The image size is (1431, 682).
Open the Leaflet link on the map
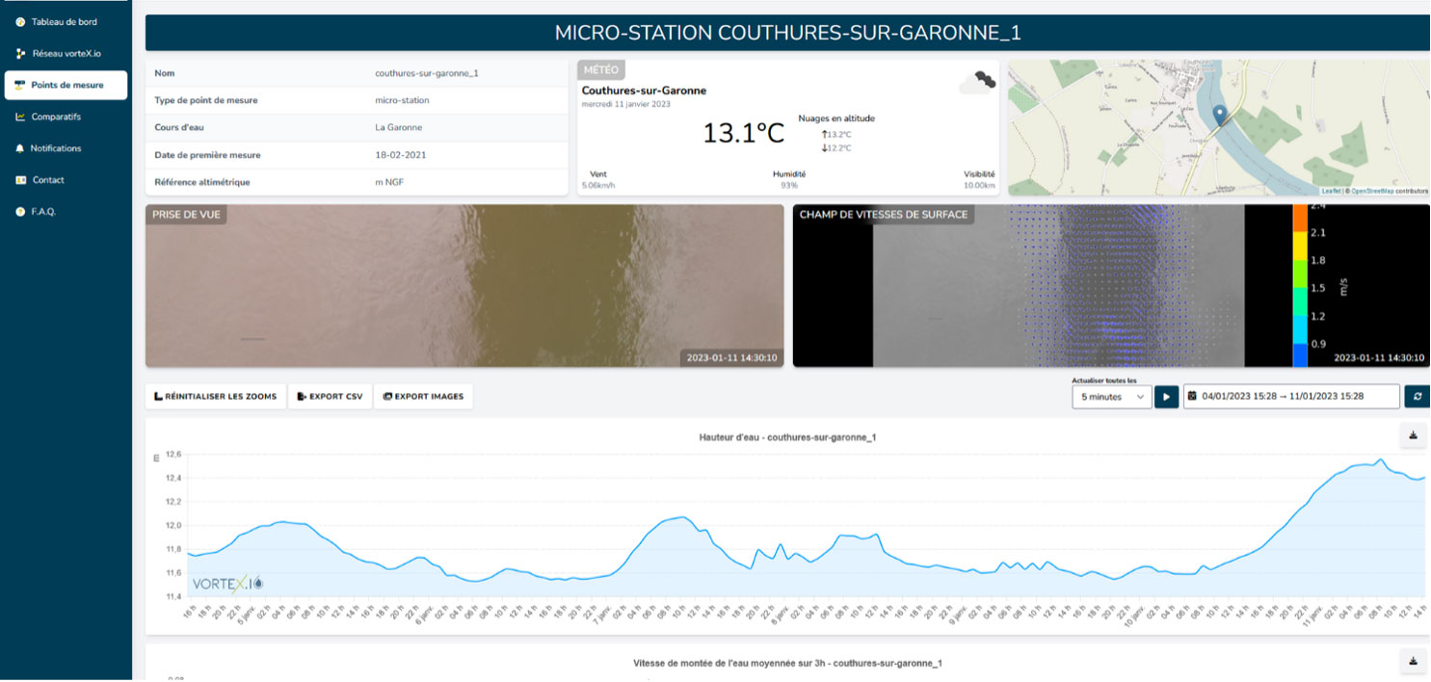click(x=1331, y=191)
